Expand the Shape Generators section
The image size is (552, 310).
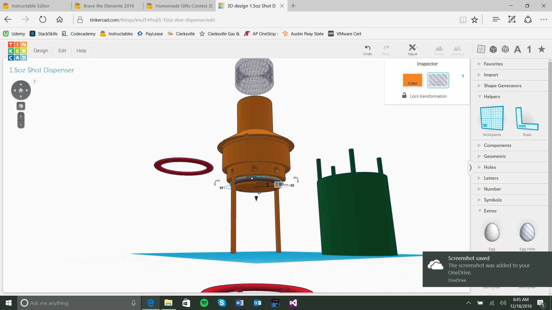click(x=502, y=86)
